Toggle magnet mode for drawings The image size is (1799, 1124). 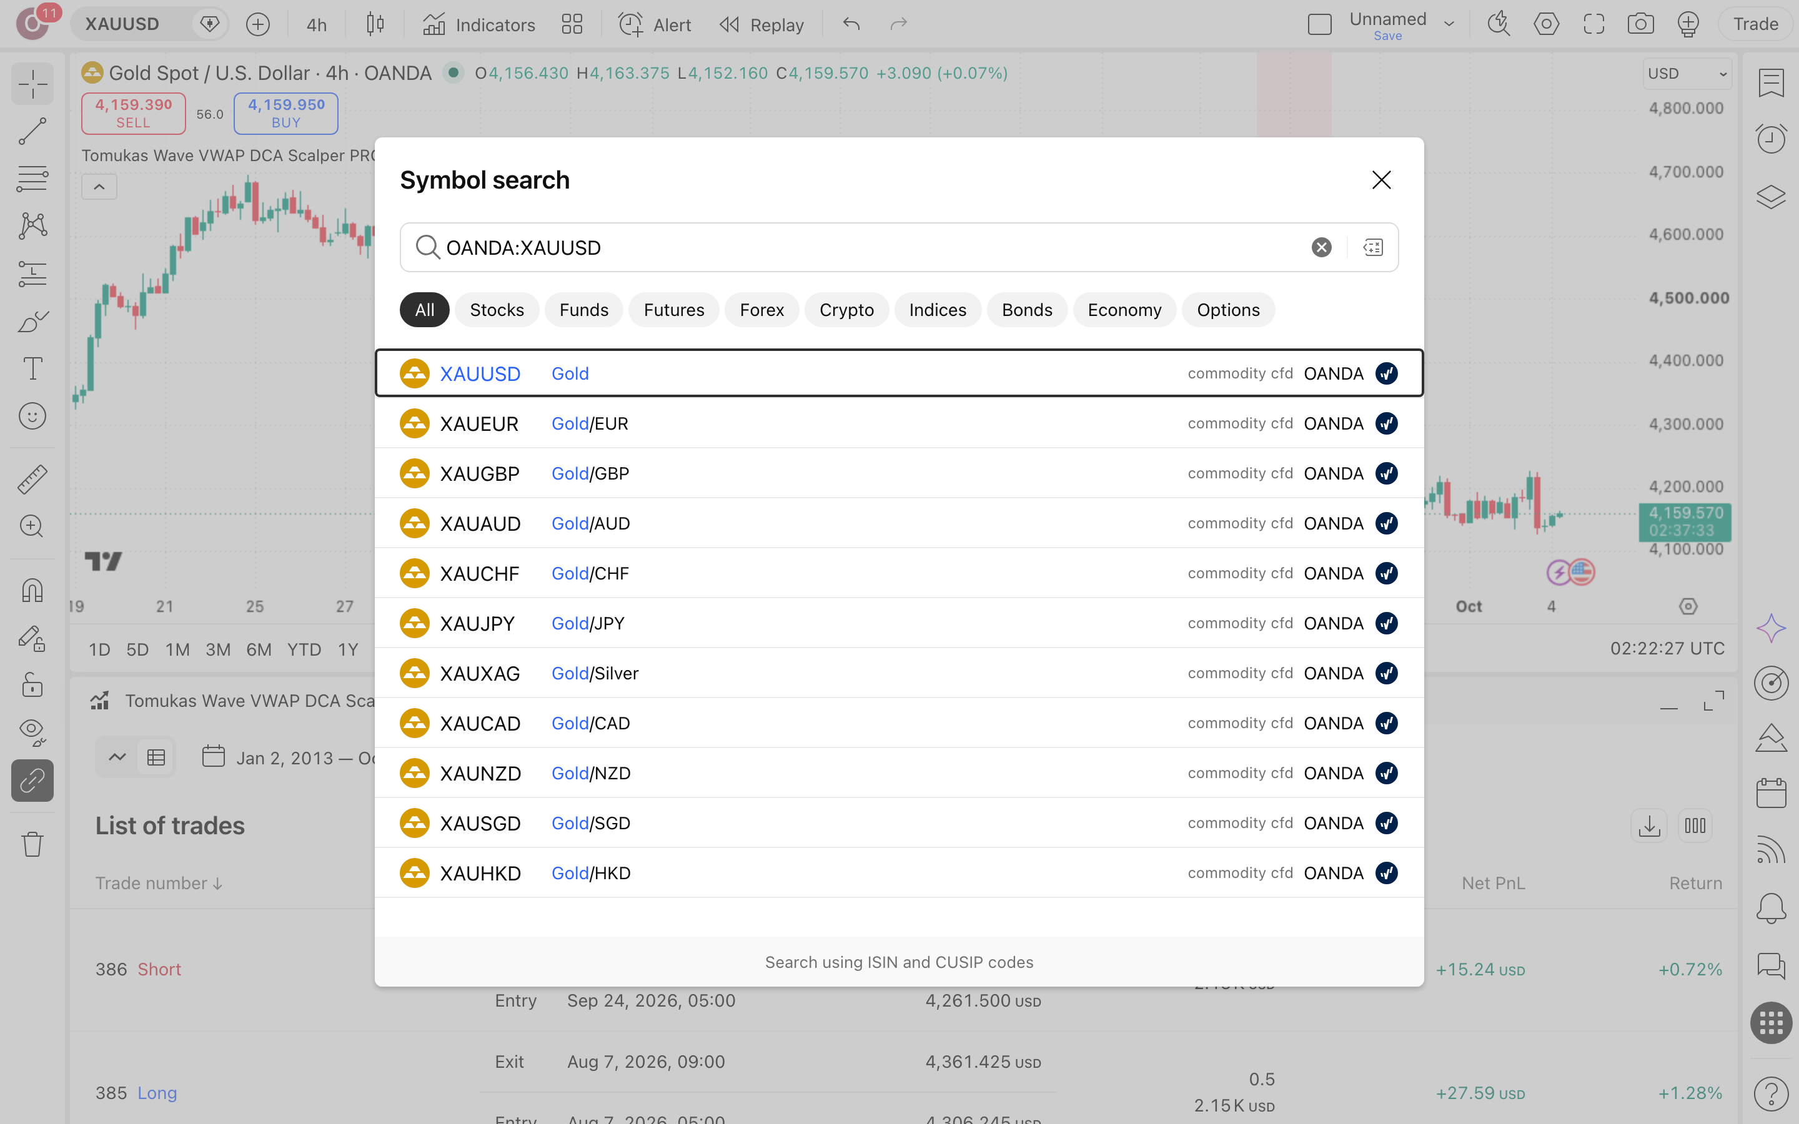coord(32,591)
